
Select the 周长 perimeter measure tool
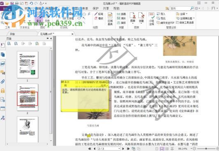click(x=121, y=18)
